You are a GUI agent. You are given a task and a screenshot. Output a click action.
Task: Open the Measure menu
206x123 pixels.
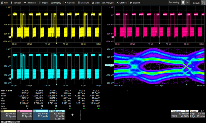[x=83, y=3]
